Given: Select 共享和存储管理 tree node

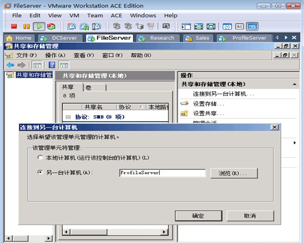Looking at the screenshot, I should 34,75.
